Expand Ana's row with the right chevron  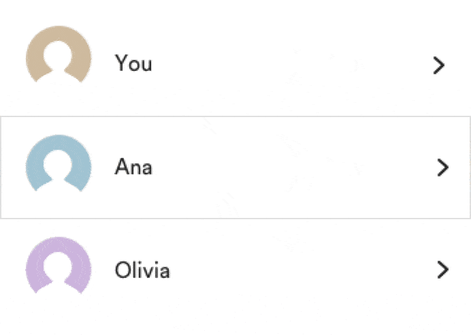pos(443,168)
